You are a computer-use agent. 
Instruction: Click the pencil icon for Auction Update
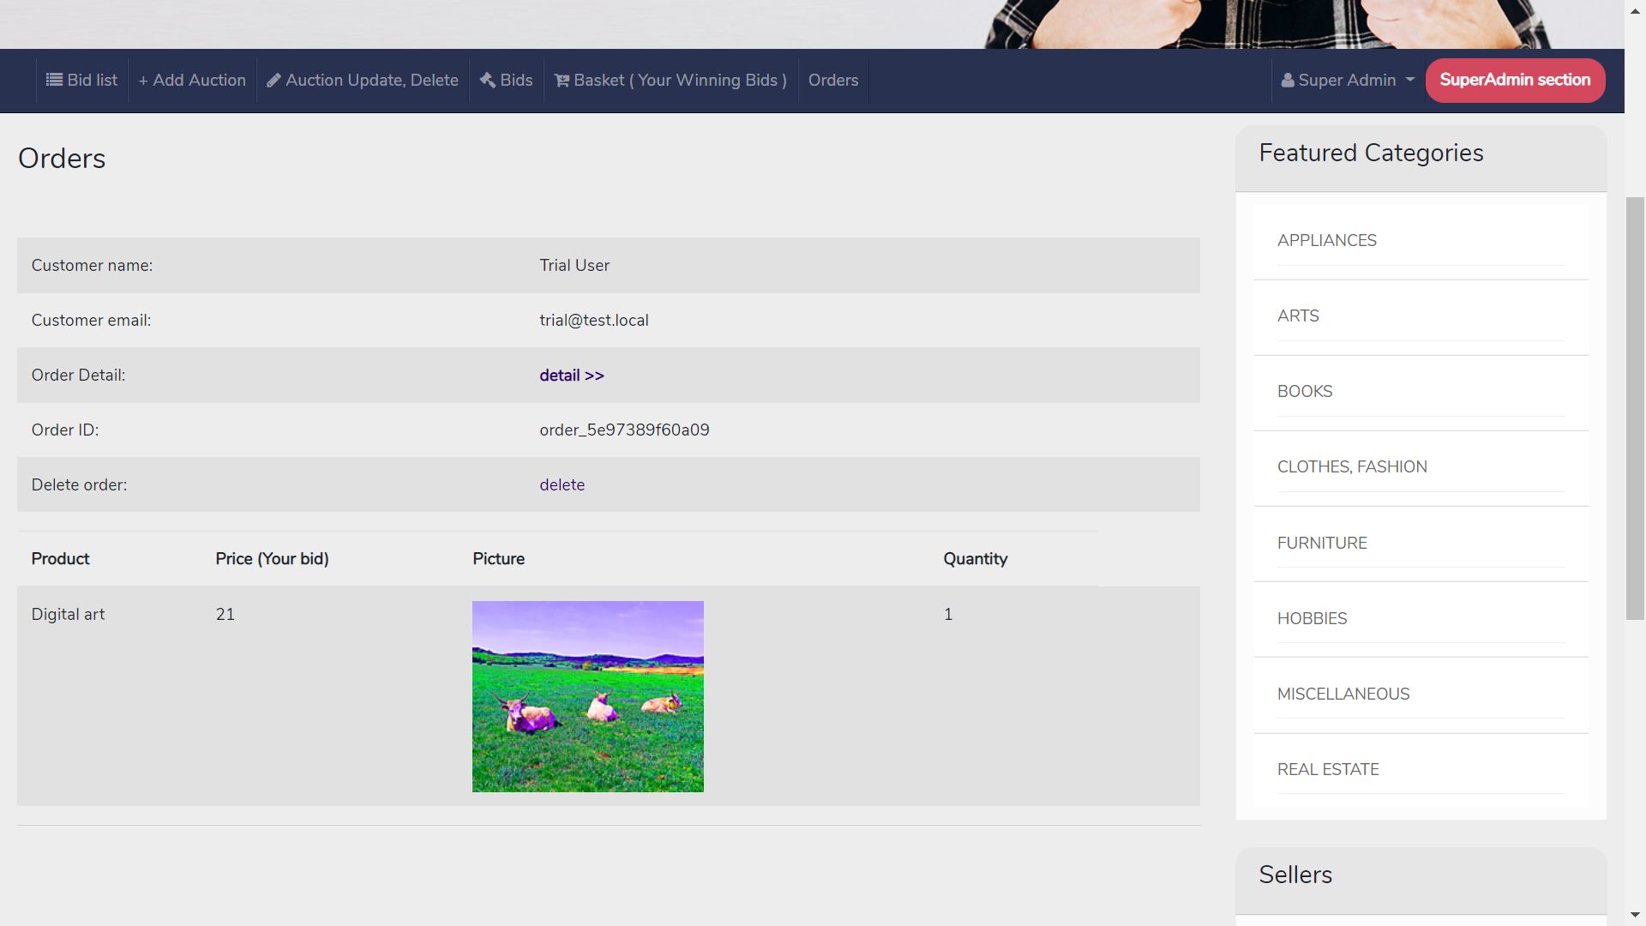[x=273, y=81]
